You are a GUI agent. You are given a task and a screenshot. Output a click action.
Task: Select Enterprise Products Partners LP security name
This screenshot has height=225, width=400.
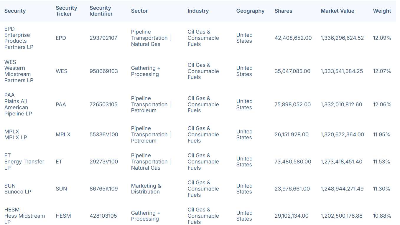(x=19, y=41)
